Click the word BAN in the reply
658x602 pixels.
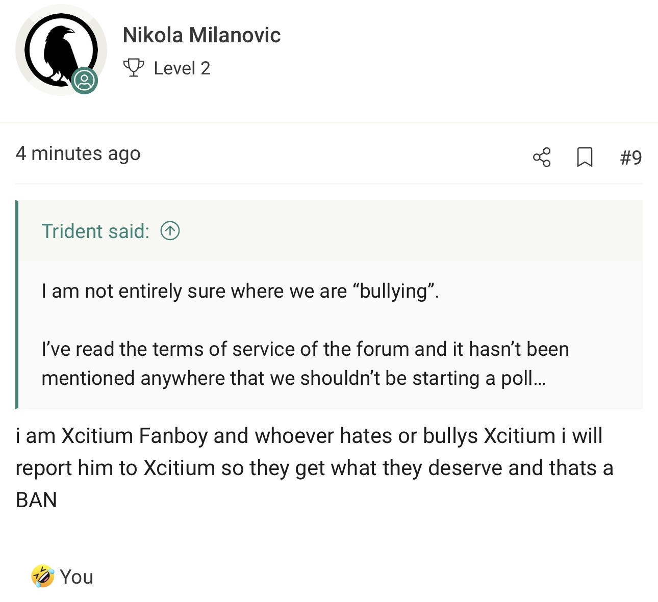[36, 500]
